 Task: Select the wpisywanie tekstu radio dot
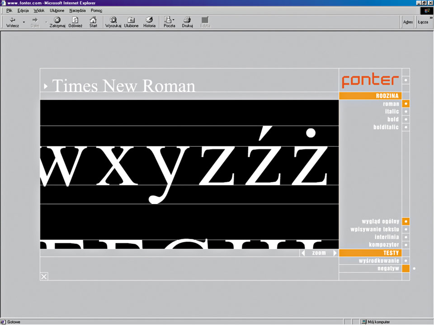coord(406,229)
